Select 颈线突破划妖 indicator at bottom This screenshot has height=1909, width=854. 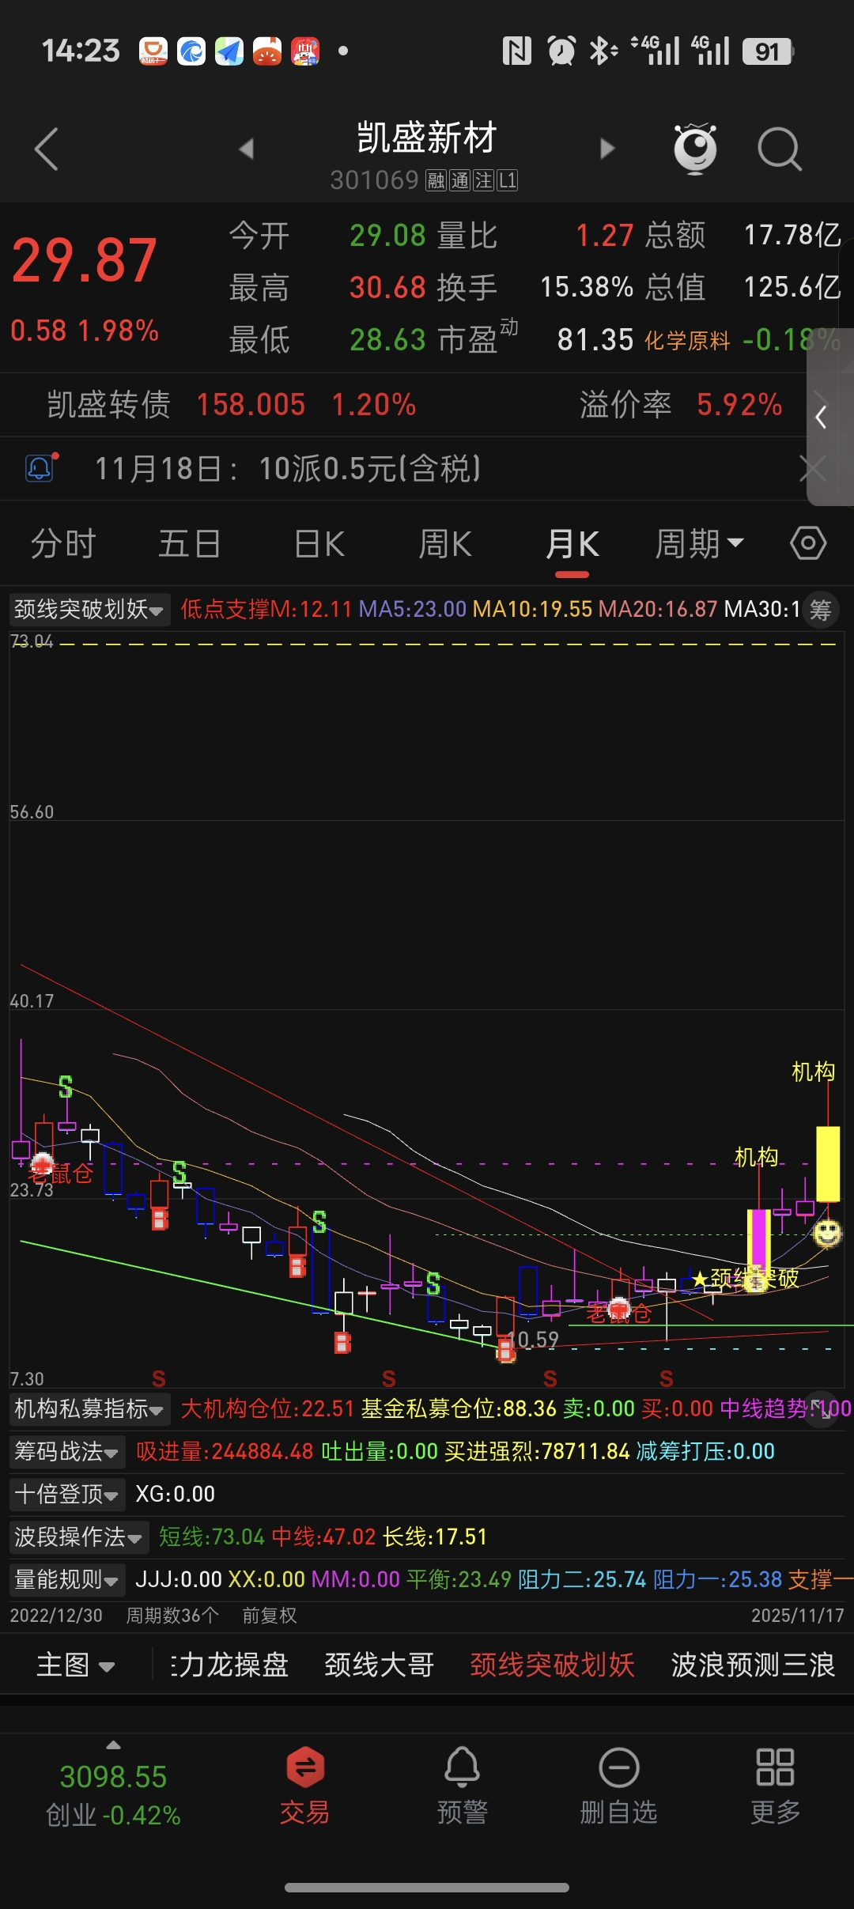(x=552, y=1665)
